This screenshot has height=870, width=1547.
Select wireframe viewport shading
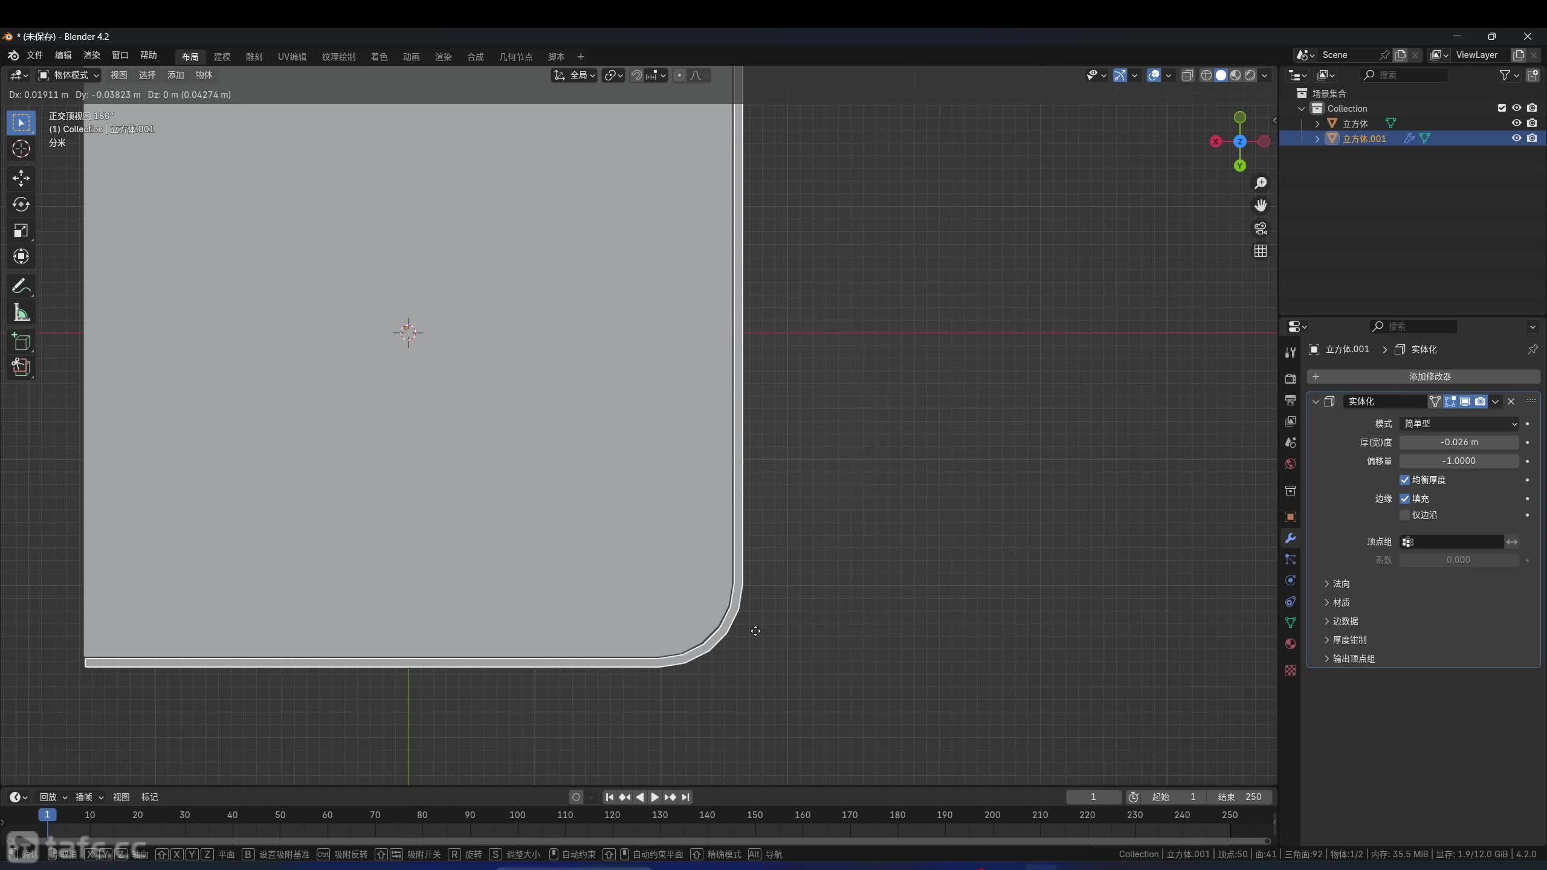1206,76
